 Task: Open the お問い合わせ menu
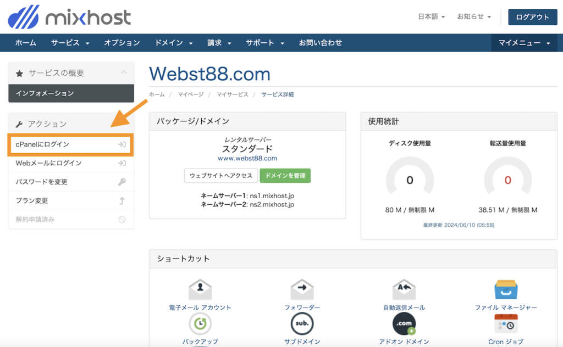(321, 42)
